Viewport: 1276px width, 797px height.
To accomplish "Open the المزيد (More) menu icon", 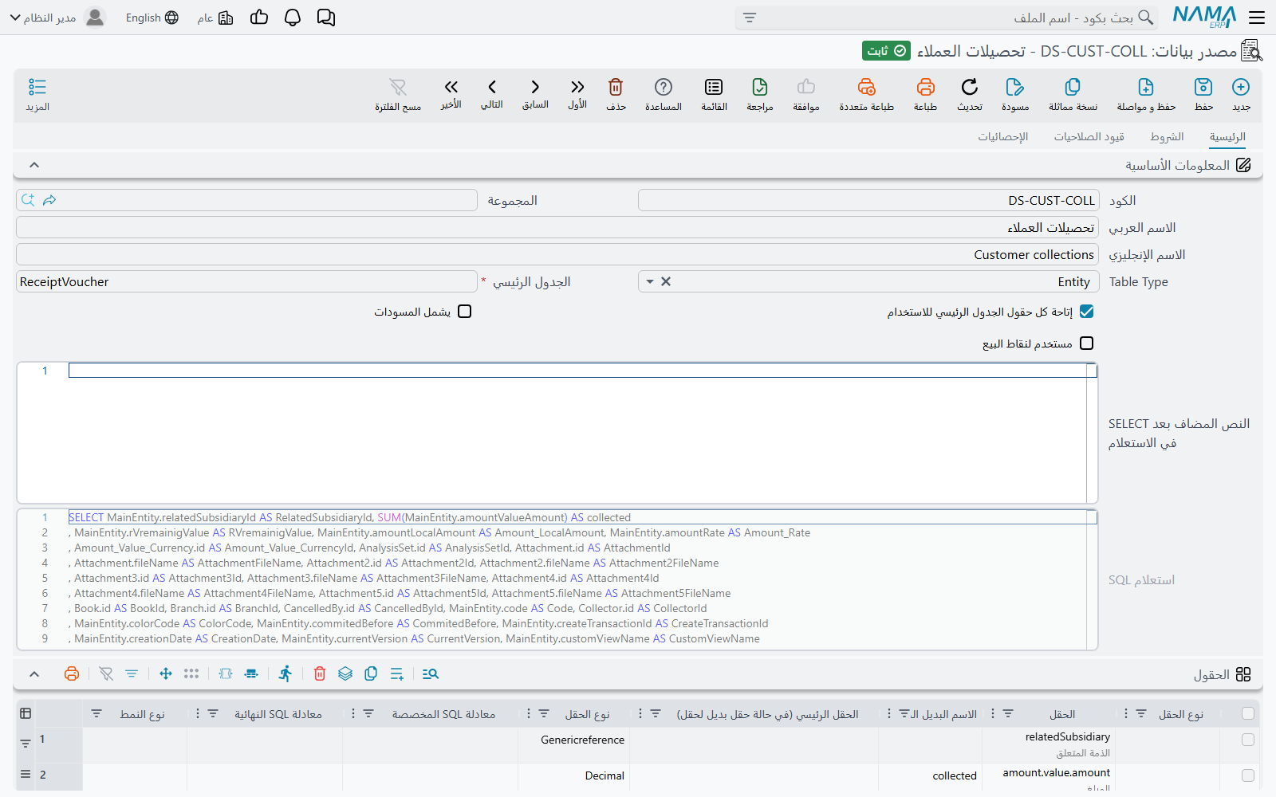I will pyautogui.click(x=37, y=87).
